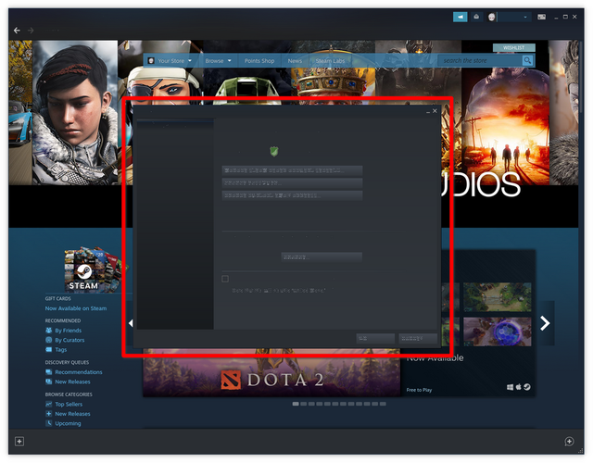
Task: Toggle the checkbox in the settings dialog
Action: (225, 279)
